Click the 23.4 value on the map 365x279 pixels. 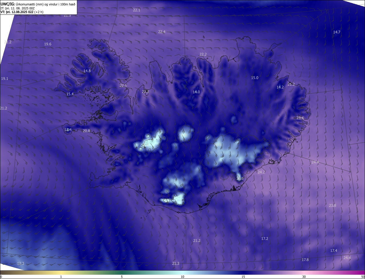coord(300,118)
